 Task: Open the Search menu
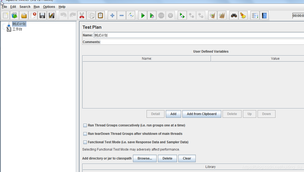[25, 7]
